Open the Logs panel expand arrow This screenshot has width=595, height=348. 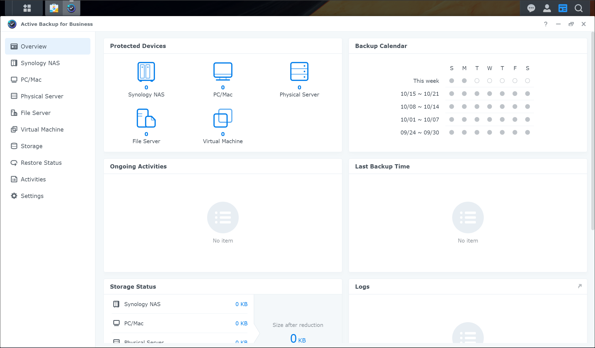(580, 286)
